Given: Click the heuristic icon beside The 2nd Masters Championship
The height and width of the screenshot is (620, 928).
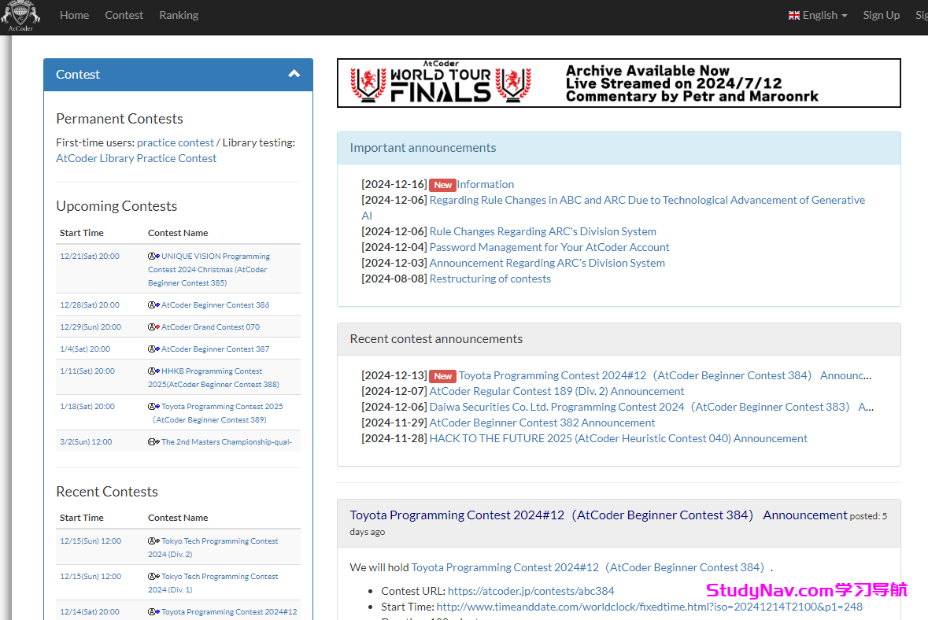Looking at the screenshot, I should [153, 442].
